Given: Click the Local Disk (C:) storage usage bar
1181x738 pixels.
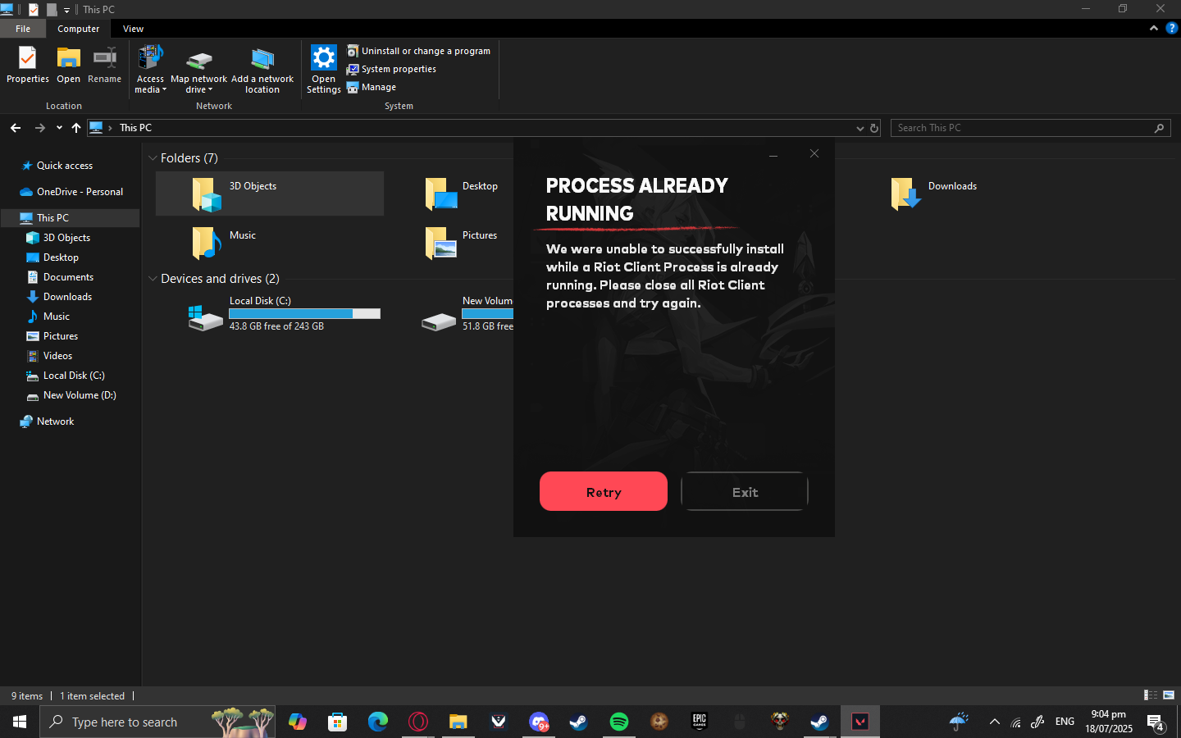Looking at the screenshot, I should (304, 314).
